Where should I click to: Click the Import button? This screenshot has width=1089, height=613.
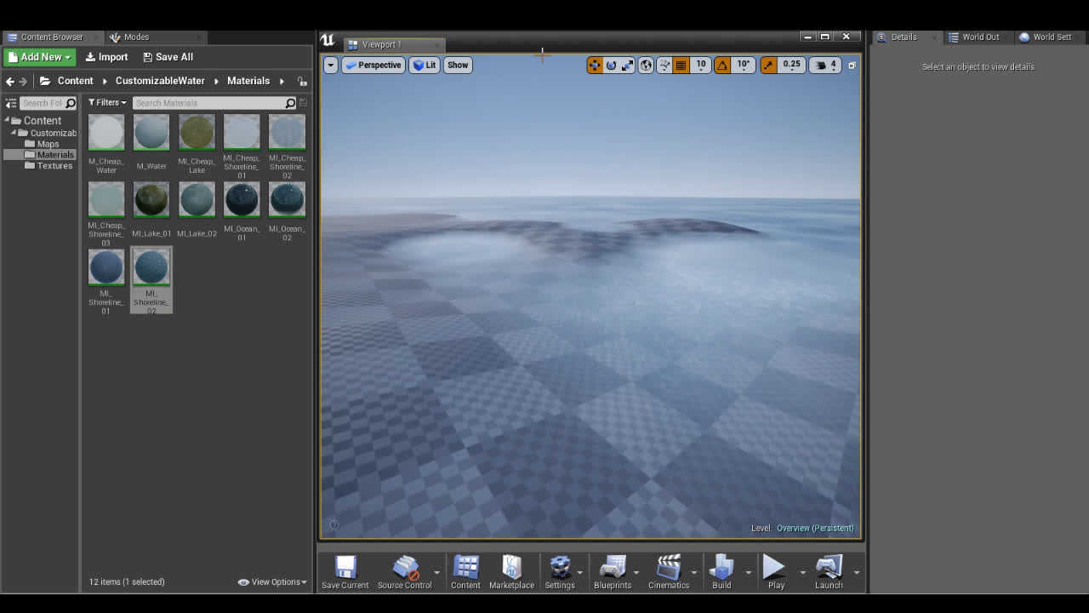click(105, 56)
